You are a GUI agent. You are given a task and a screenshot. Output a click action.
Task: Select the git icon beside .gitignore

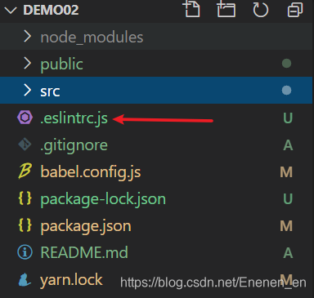25,145
